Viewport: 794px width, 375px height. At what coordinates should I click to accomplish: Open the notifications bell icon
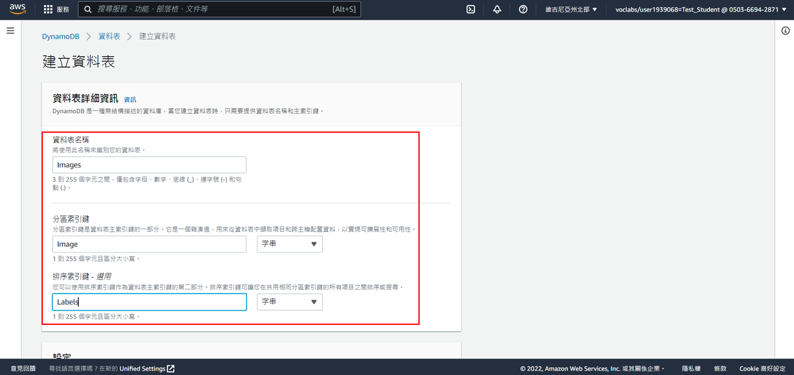(497, 9)
